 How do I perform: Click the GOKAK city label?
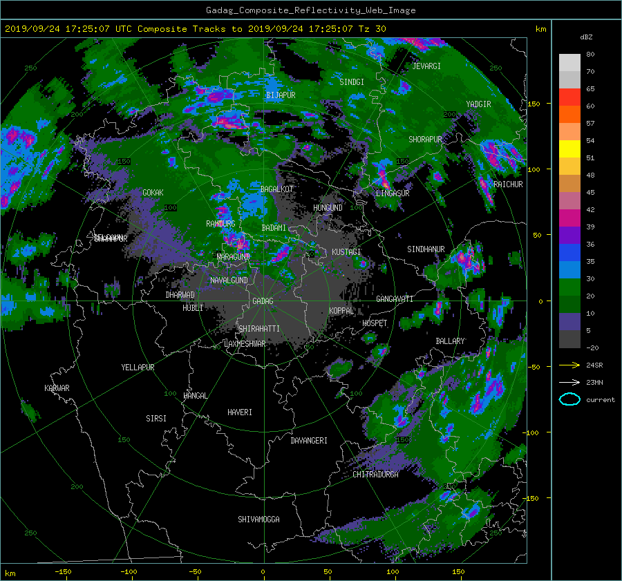click(153, 192)
